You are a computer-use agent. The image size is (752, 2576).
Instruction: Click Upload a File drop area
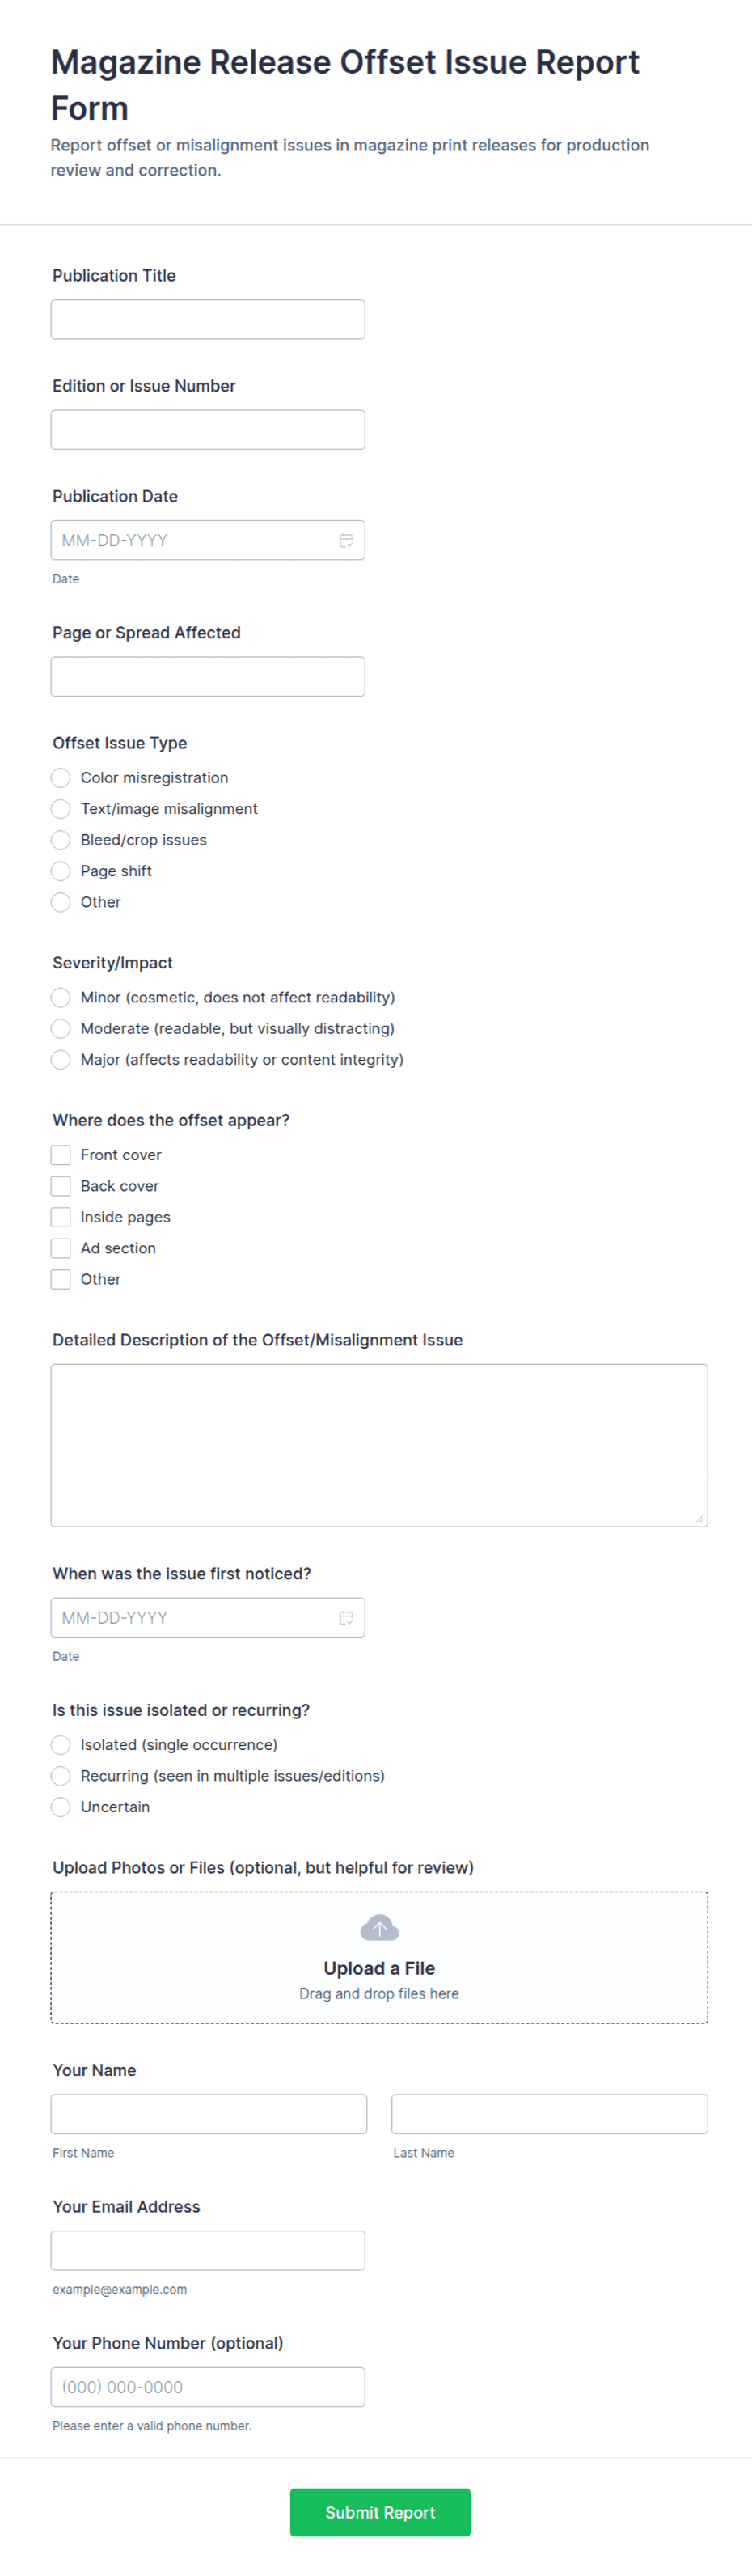[x=379, y=1957]
